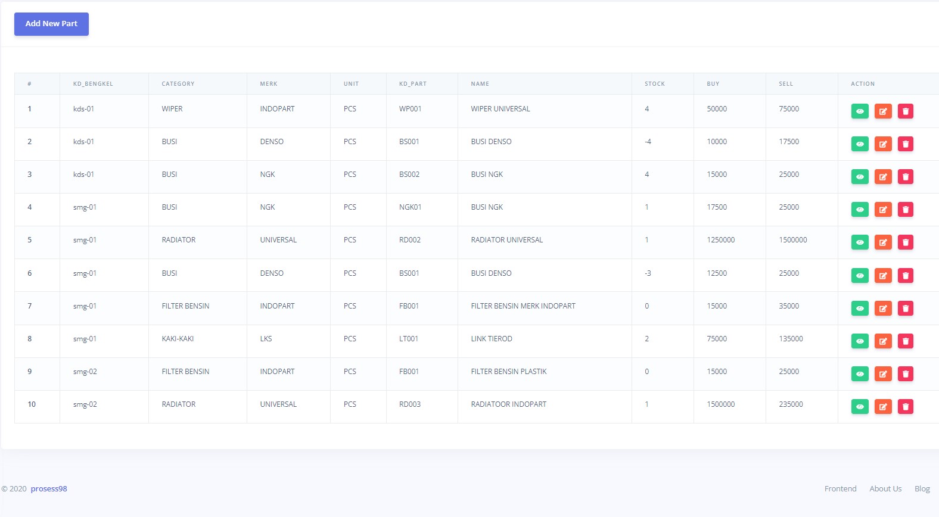Go to the Frontend footer link
This screenshot has height=517, width=939.
(840, 489)
